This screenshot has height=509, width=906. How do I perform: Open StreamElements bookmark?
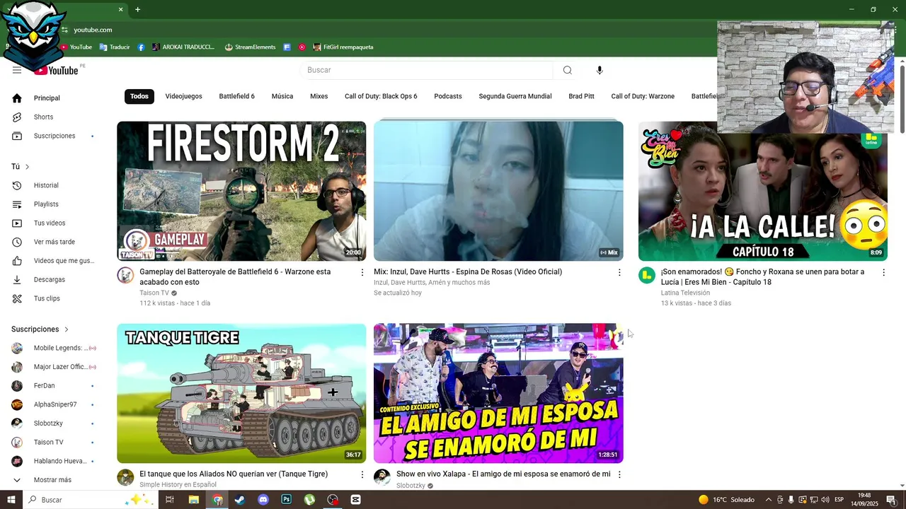point(250,47)
